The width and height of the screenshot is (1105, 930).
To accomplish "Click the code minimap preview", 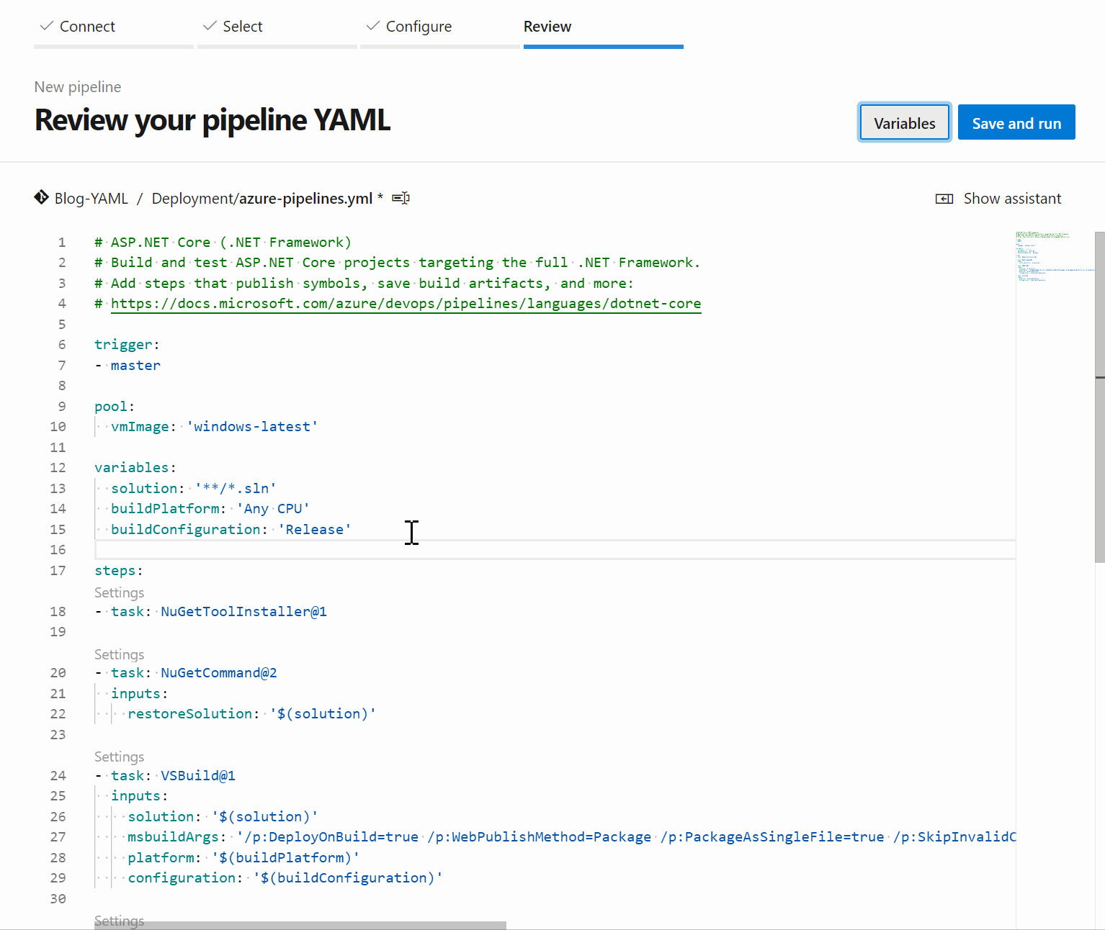I will click(x=1052, y=256).
